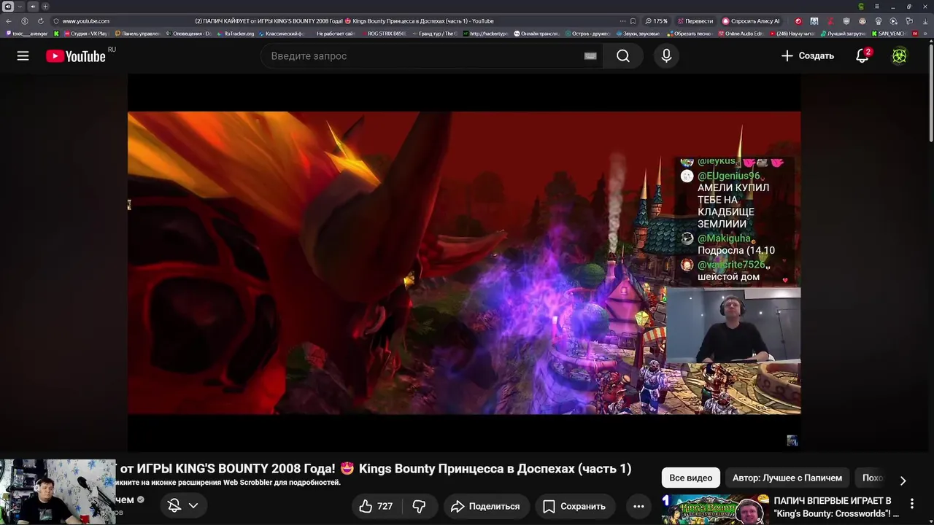The height and width of the screenshot is (525, 934).
Task: Open the Создать (Create) menu
Action: [807, 56]
